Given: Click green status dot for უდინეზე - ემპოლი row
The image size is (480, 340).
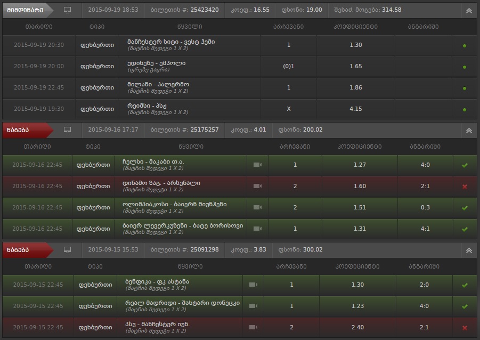Looking at the screenshot, I should [465, 67].
